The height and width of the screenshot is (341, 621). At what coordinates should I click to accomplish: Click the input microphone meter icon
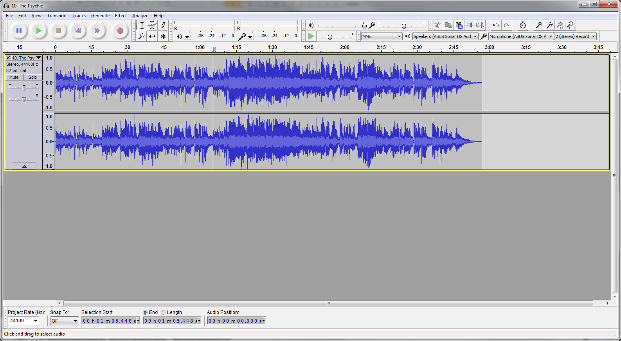242,36
